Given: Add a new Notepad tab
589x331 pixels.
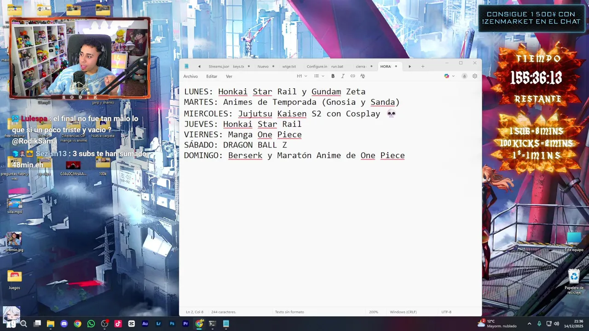Looking at the screenshot, I should pos(423,66).
